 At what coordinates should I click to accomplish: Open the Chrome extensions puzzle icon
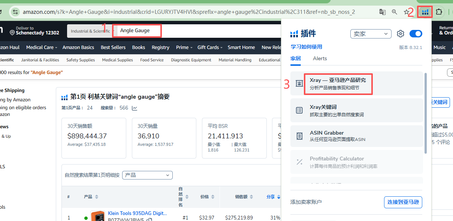pos(439,12)
